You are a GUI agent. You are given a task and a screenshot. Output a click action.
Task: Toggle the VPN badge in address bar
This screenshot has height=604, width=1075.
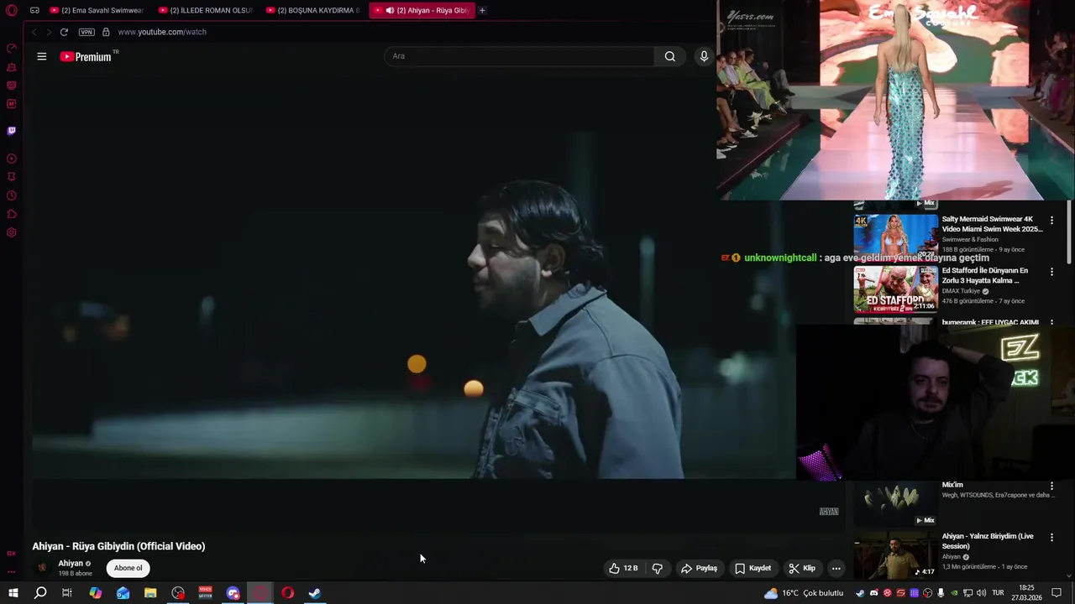(87, 32)
